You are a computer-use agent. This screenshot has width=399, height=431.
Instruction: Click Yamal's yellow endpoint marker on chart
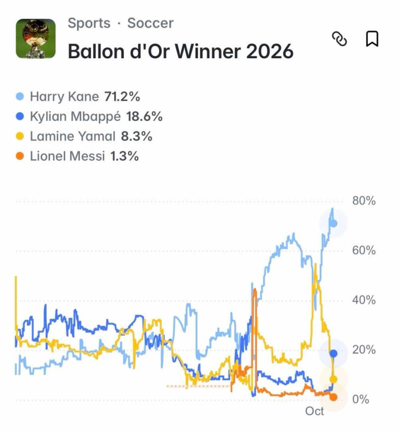[x=334, y=379]
